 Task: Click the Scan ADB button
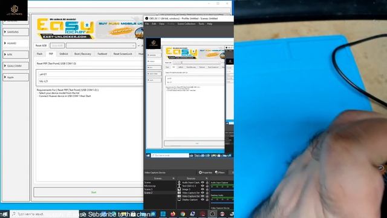[x=57, y=45]
